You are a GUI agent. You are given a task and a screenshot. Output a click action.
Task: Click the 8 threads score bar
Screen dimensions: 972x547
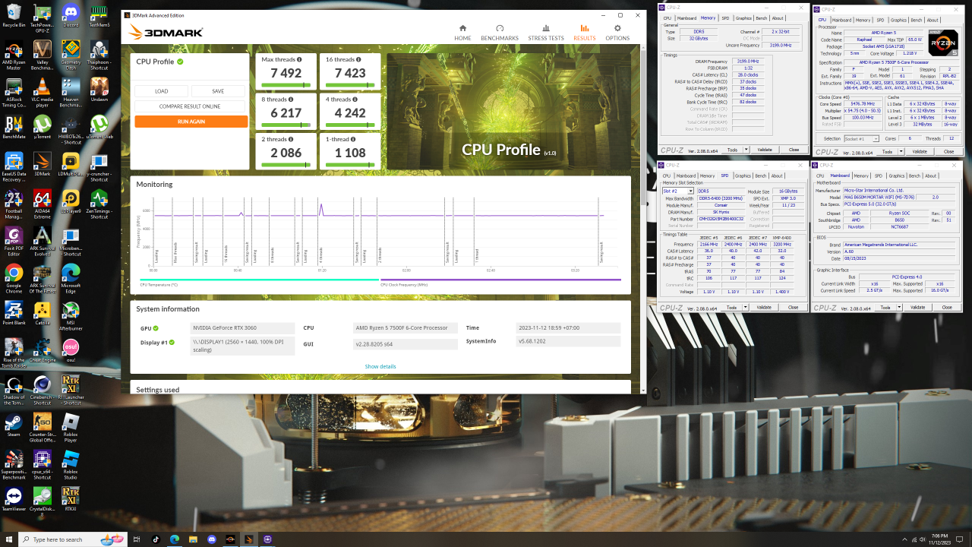286,124
